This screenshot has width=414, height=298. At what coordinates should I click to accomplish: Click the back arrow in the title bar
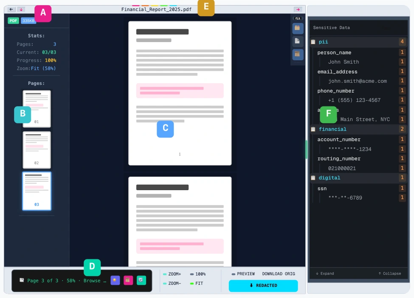(x=11, y=9)
